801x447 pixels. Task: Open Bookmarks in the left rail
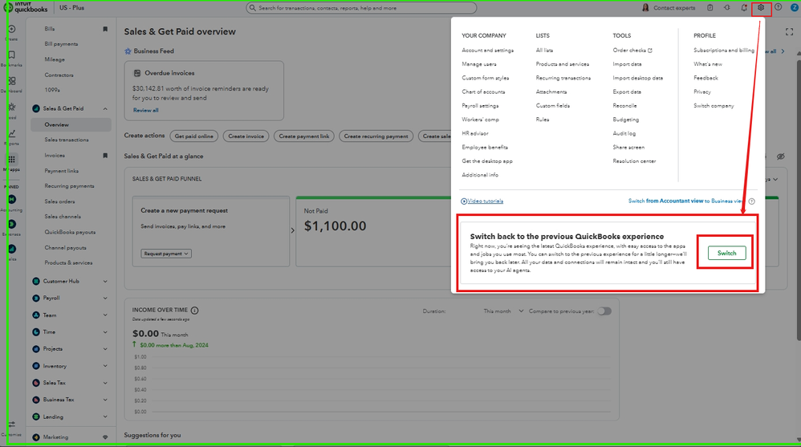coord(11,55)
